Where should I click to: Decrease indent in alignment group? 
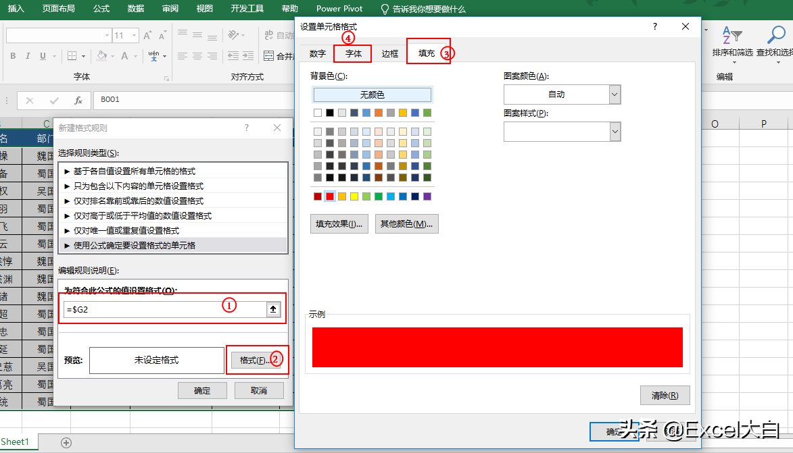tap(233, 56)
